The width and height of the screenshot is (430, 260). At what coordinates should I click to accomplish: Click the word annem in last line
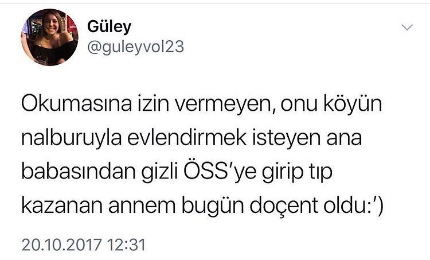click(x=142, y=207)
